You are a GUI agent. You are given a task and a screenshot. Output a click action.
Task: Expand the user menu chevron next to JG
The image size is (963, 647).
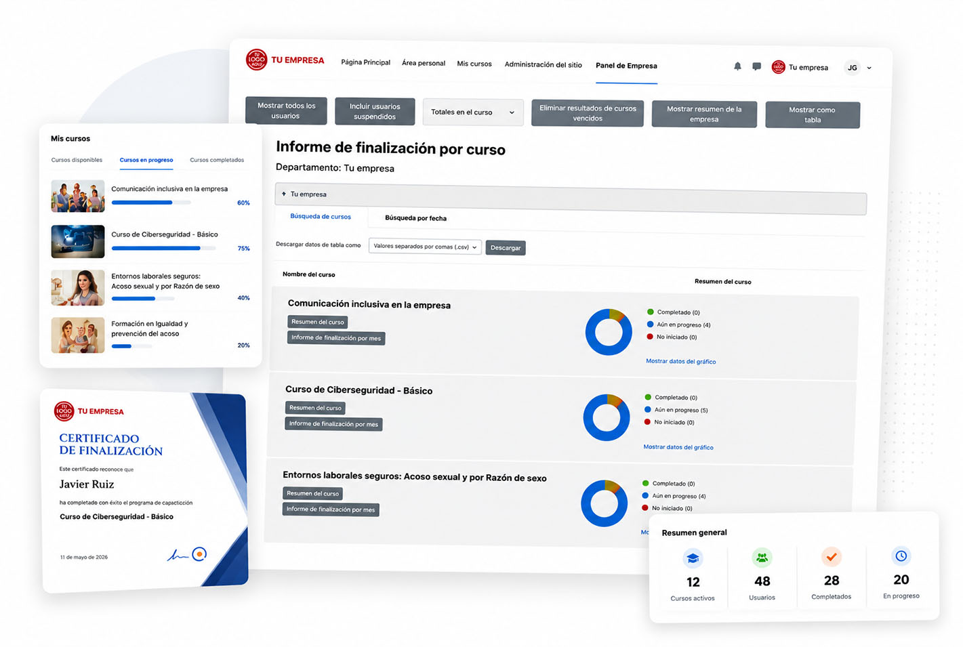869,68
